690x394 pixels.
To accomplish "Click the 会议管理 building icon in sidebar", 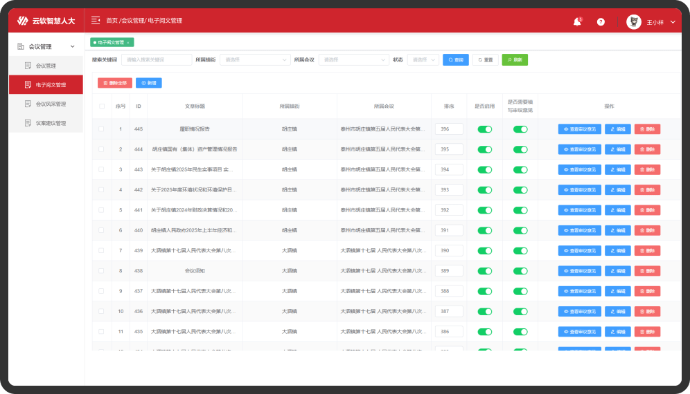I will coord(21,47).
